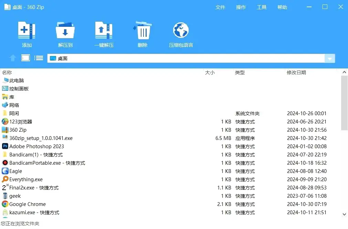Image resolution: width=348 pixels, height=229 pixels.
Task: Select the Final2x.exe shortcut icon
Action: click(5, 187)
